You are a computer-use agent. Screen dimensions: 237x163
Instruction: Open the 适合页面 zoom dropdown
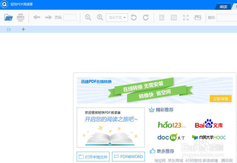117,18
